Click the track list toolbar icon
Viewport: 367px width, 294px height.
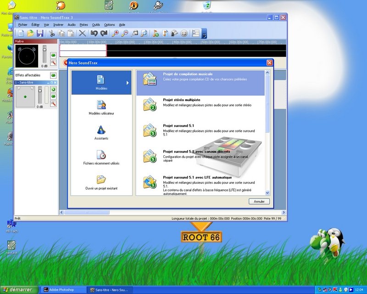tap(196, 34)
